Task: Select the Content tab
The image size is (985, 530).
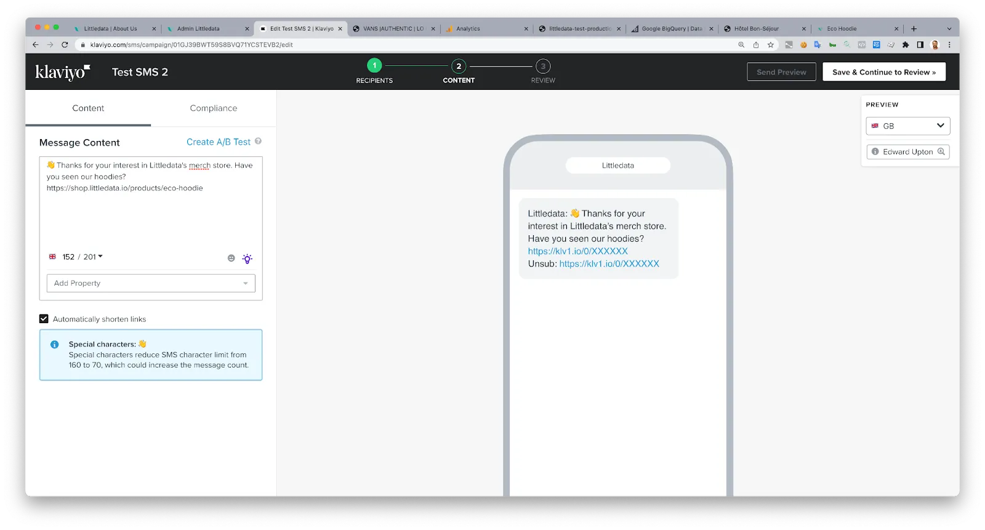Action: pos(88,108)
